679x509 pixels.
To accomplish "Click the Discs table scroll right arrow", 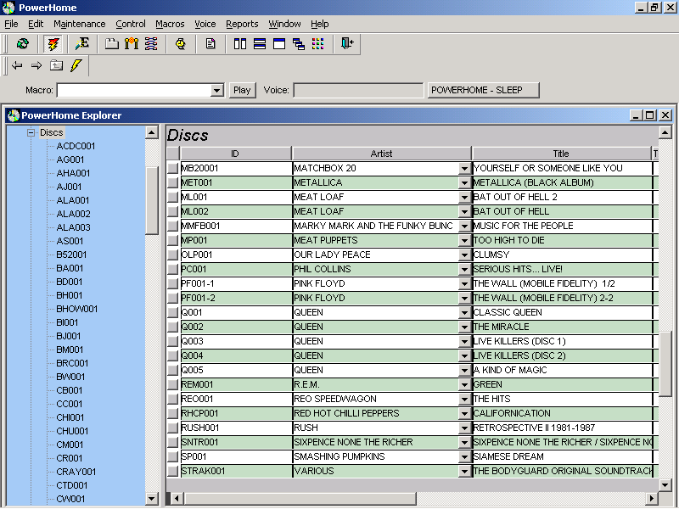I will [x=652, y=498].
